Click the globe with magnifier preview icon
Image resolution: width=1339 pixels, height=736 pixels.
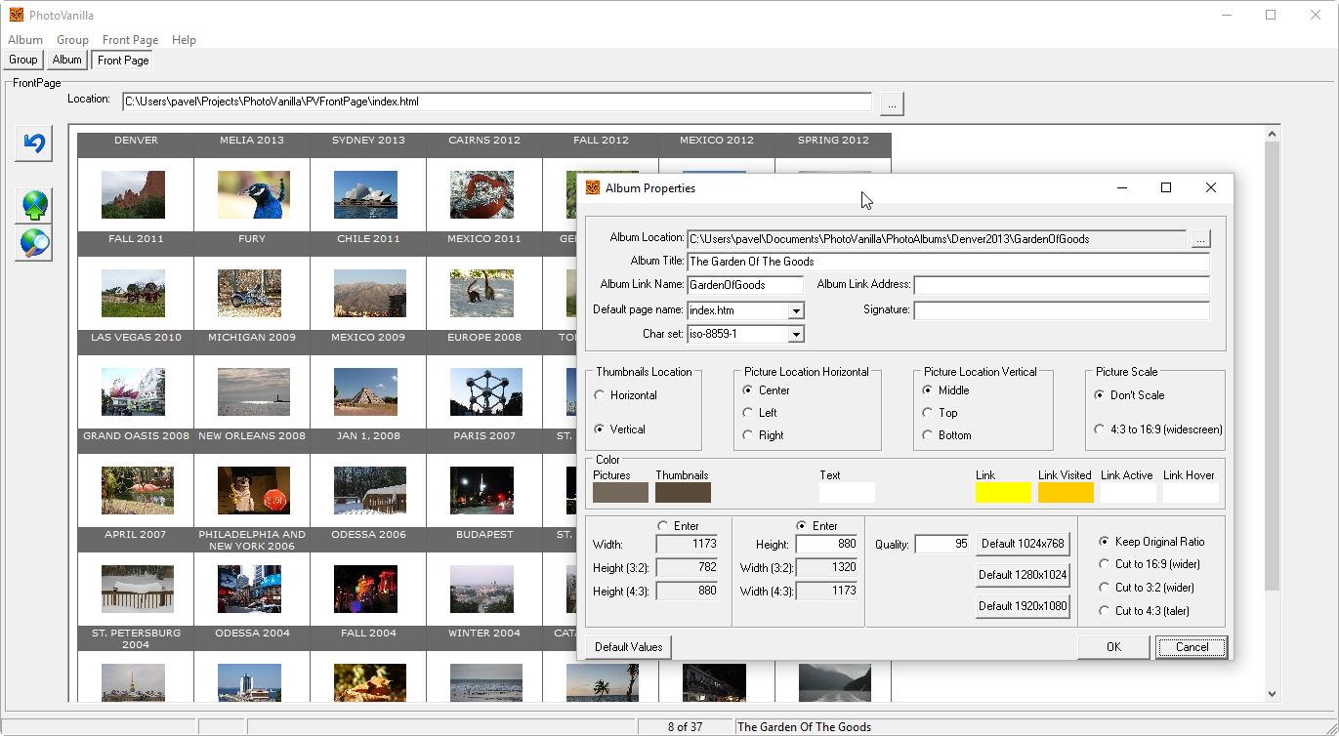click(x=34, y=243)
